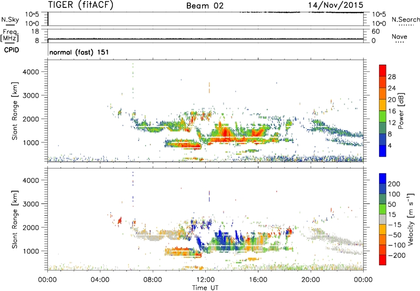Image resolution: width=420 pixels, height=291 pixels.
Task: Click the 'Time UT' axis label
Action: (205, 288)
